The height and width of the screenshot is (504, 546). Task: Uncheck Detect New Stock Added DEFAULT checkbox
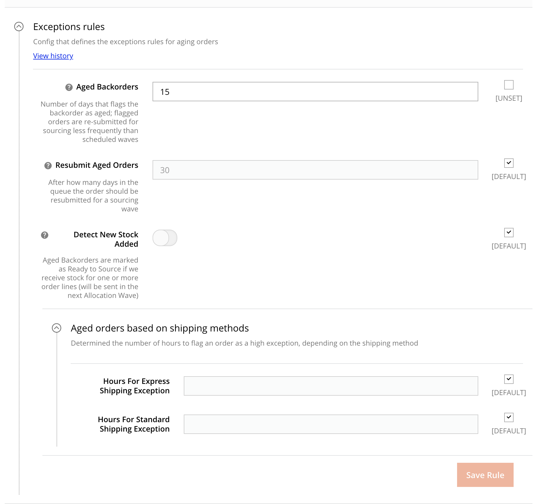[x=509, y=233]
